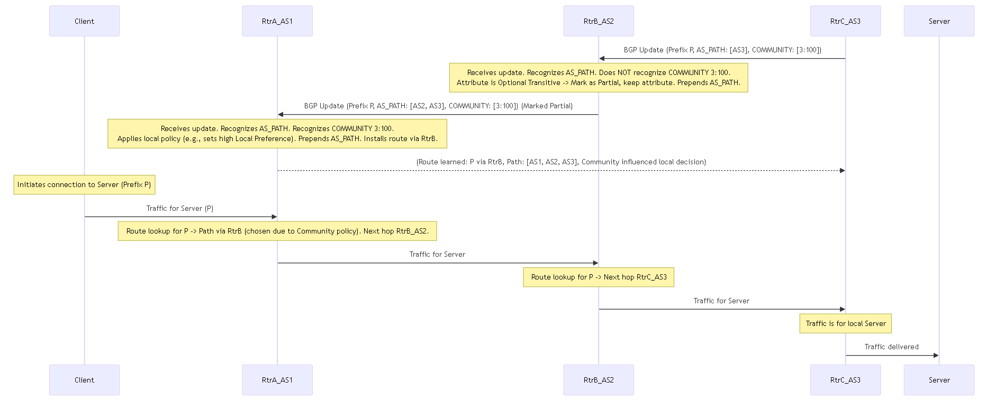
Task: Select the top RtrC_AS3 participant box
Action: (845, 21)
